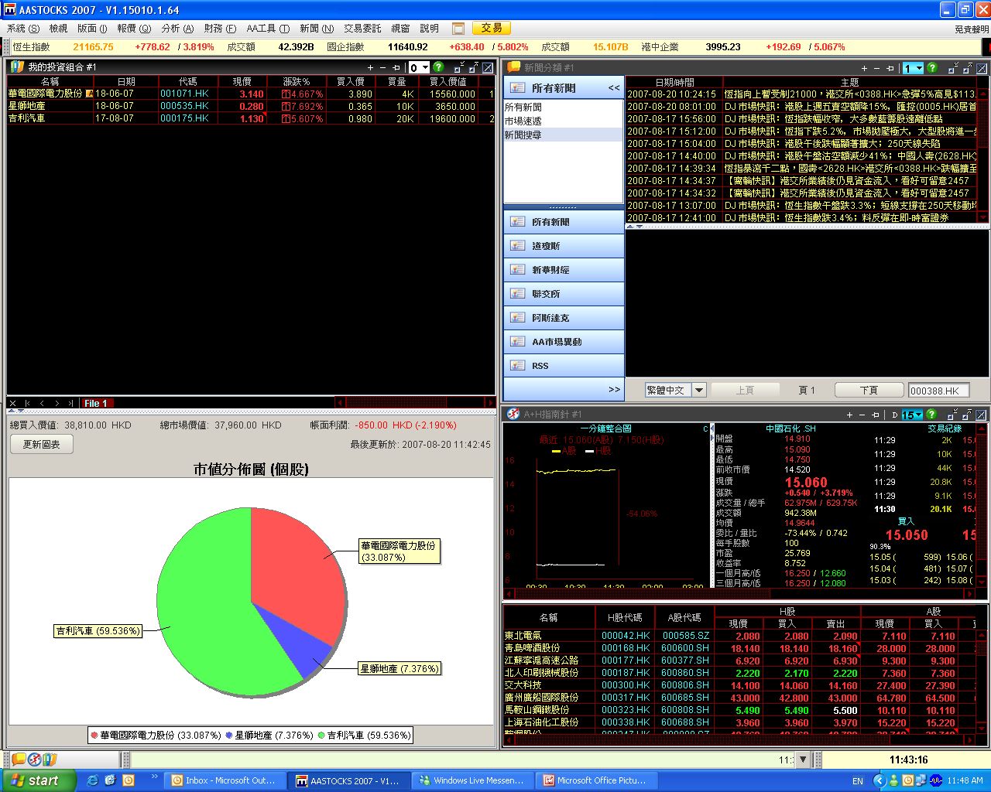Switch to the File 1 tab
Screen dimensions: 991x792
97,403
